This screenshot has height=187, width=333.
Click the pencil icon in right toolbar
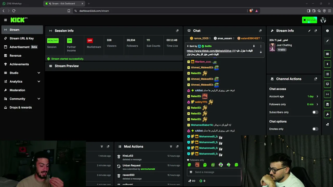(327, 41)
